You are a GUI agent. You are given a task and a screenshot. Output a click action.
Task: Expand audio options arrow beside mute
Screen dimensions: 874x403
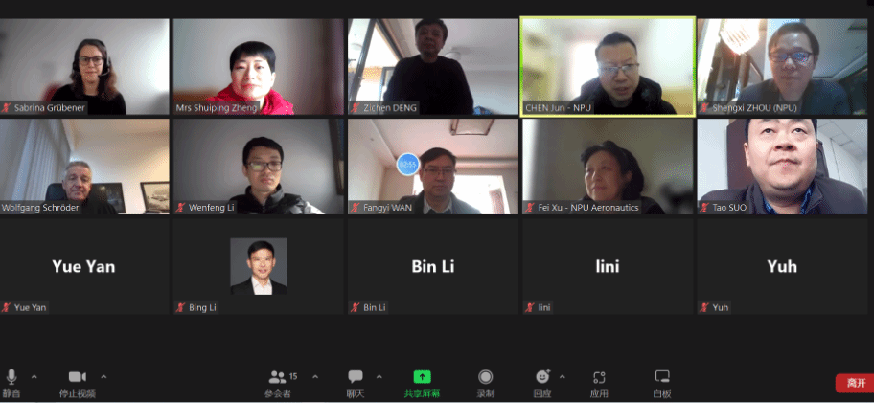(34, 377)
